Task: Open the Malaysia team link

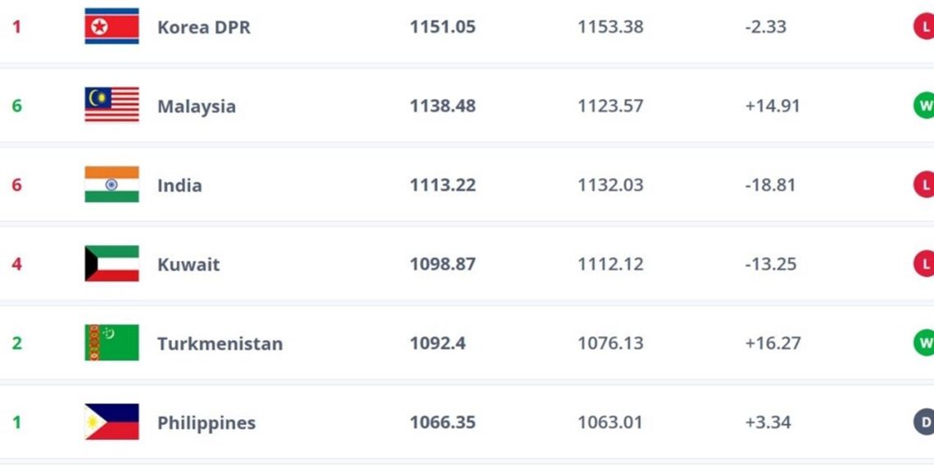Action: pos(197,107)
